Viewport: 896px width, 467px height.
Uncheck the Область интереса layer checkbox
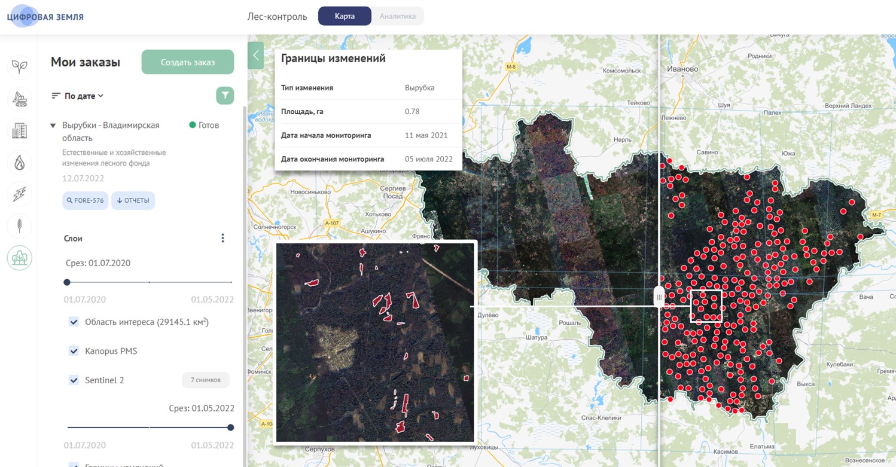click(x=74, y=322)
